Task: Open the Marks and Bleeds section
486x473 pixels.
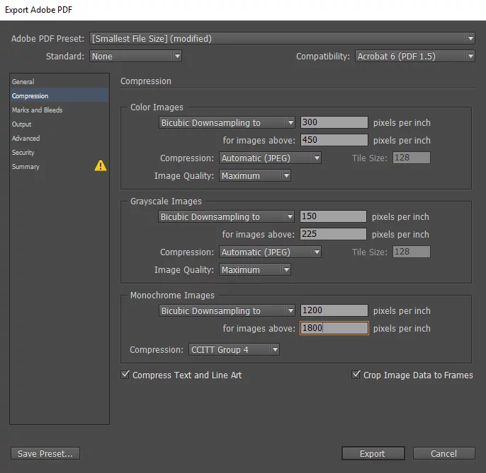Action: pos(60,110)
